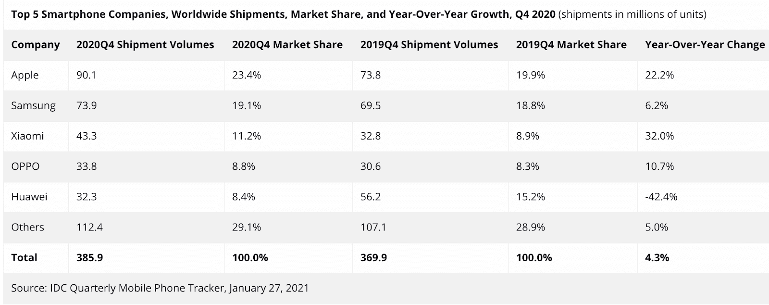Select Samsung's 19.1% market share cell
Image resolution: width=769 pixels, height=305 pixels.
247,105
